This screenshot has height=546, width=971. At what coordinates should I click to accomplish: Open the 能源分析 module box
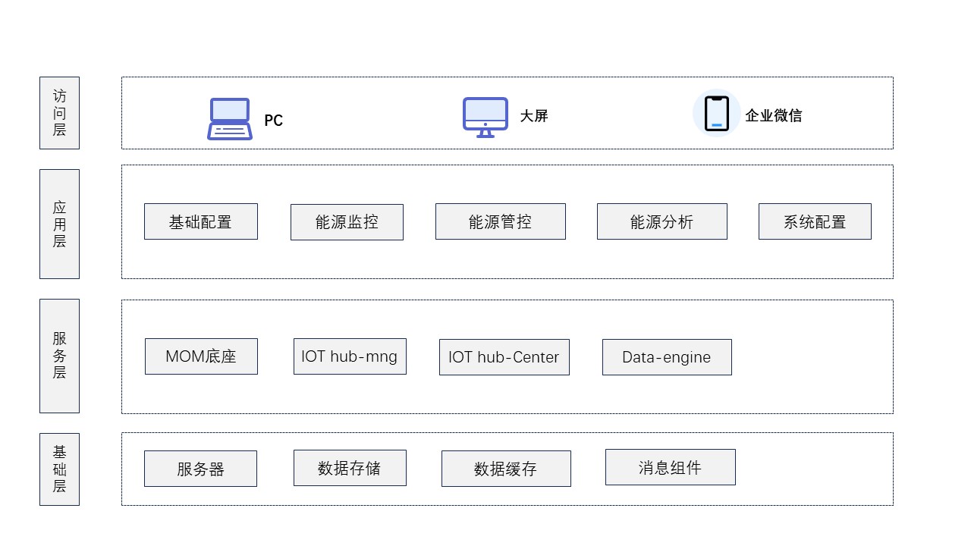click(x=662, y=221)
